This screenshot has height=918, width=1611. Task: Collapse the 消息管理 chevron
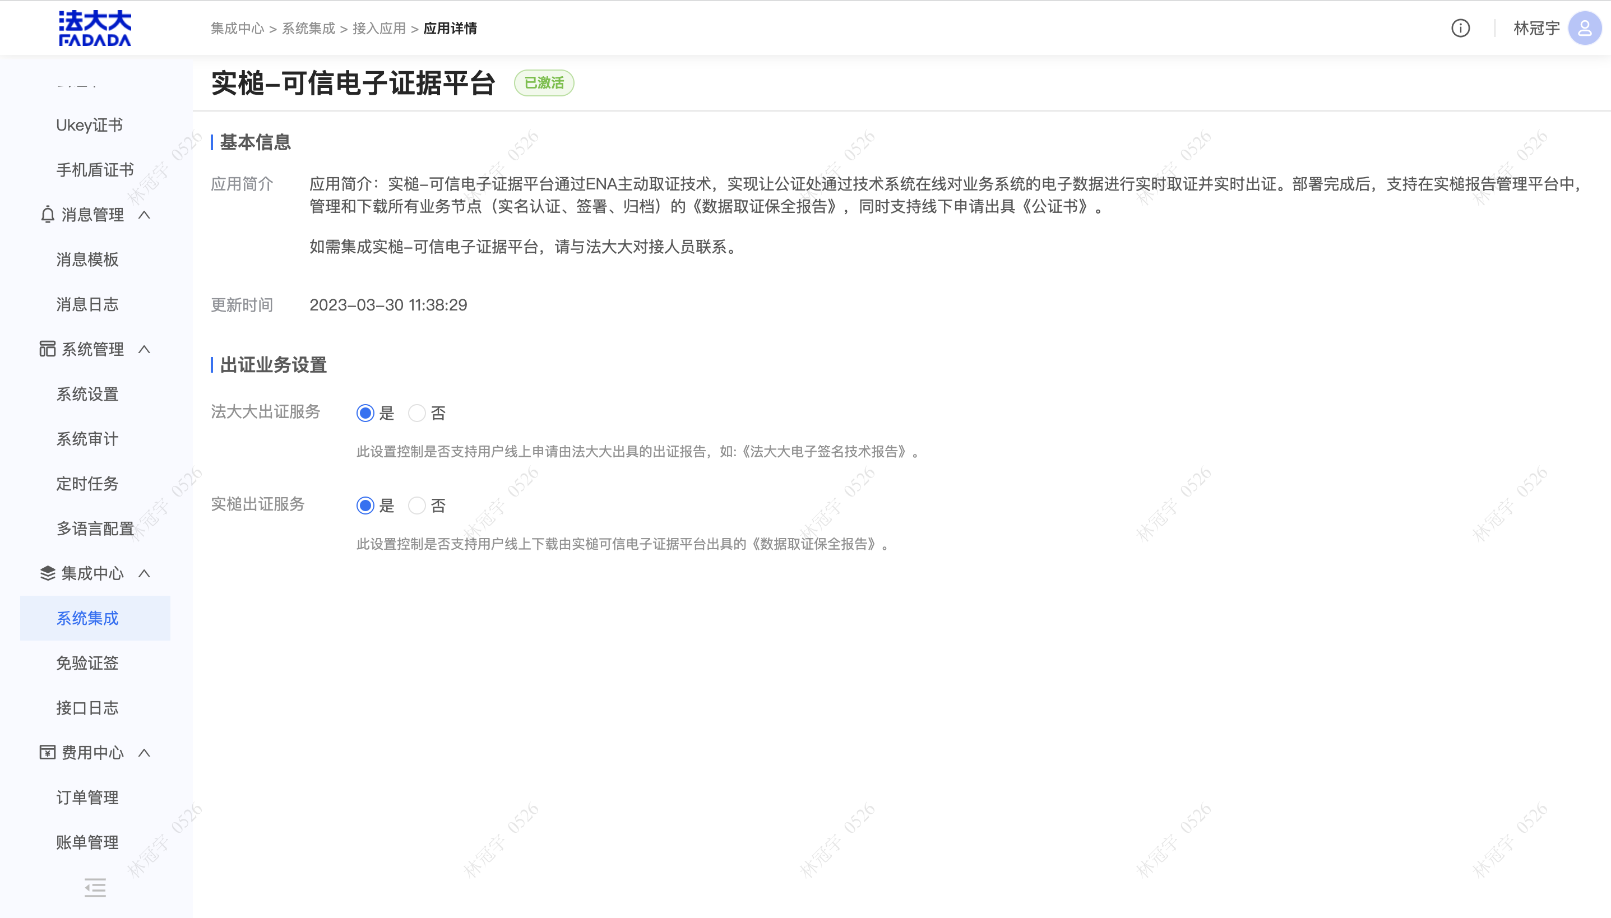[145, 215]
